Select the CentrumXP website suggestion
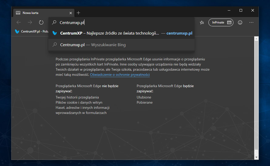 click(x=122, y=33)
